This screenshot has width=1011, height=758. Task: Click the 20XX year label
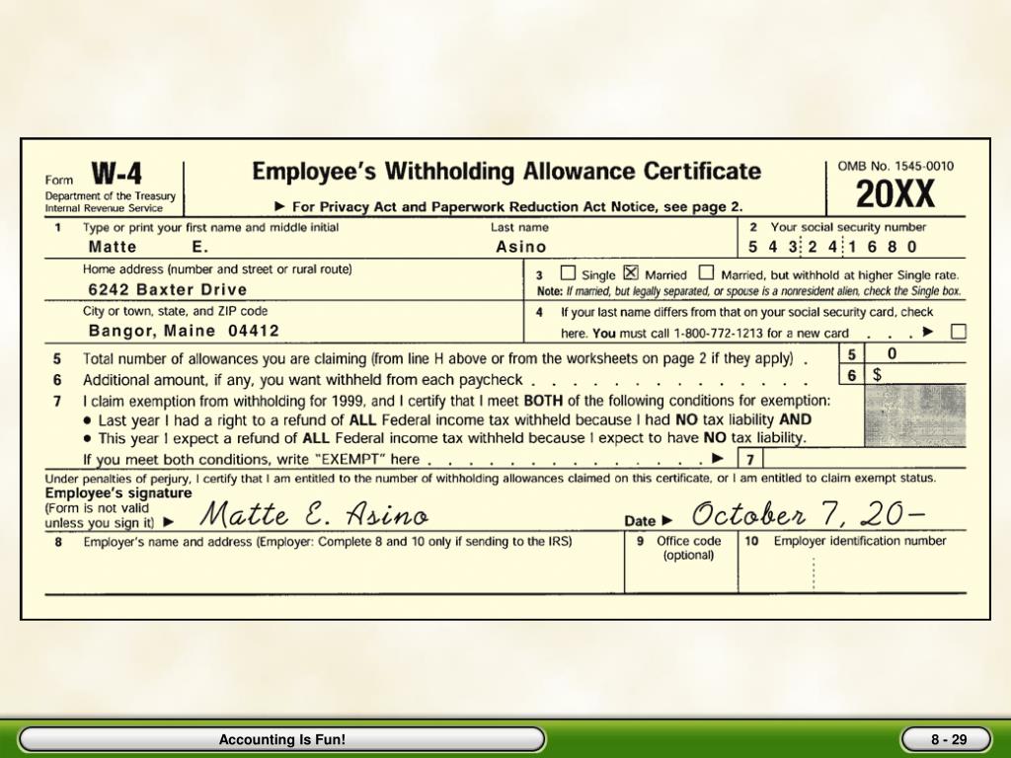(x=894, y=193)
